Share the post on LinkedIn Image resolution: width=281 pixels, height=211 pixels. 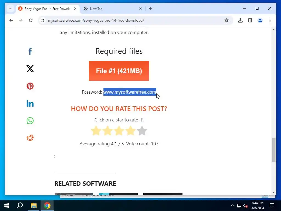coord(30,103)
